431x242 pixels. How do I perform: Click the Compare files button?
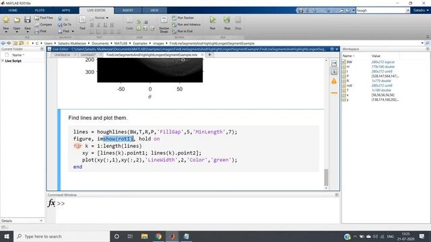pos(43,24)
